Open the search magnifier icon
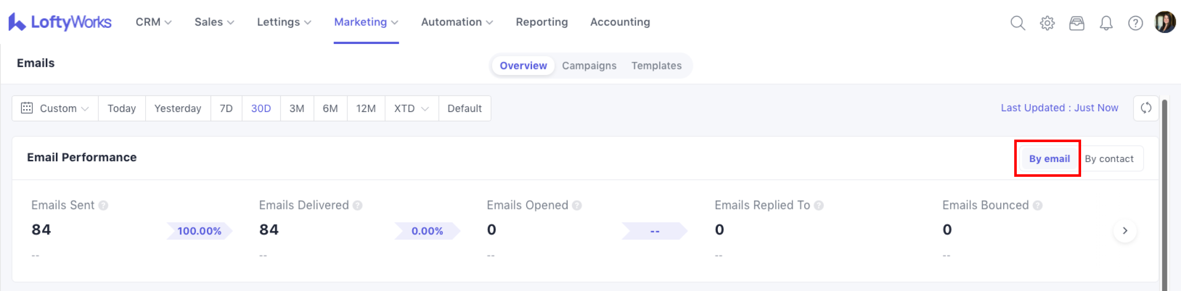Image resolution: width=1181 pixels, height=291 pixels. 1017,23
